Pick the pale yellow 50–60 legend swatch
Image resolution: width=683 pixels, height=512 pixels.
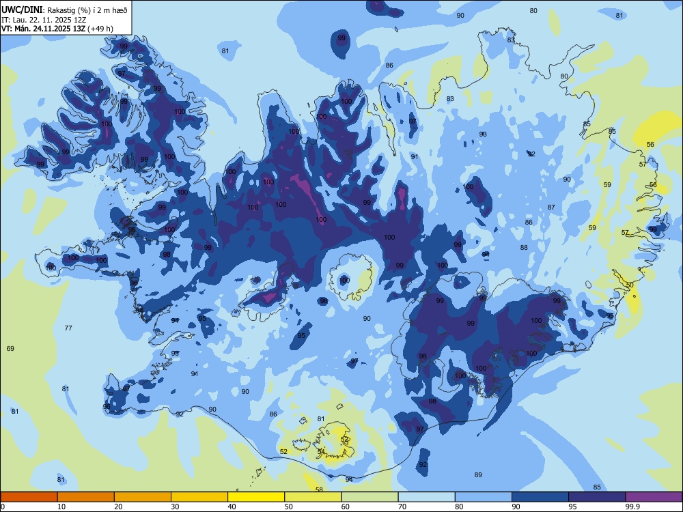point(313,497)
